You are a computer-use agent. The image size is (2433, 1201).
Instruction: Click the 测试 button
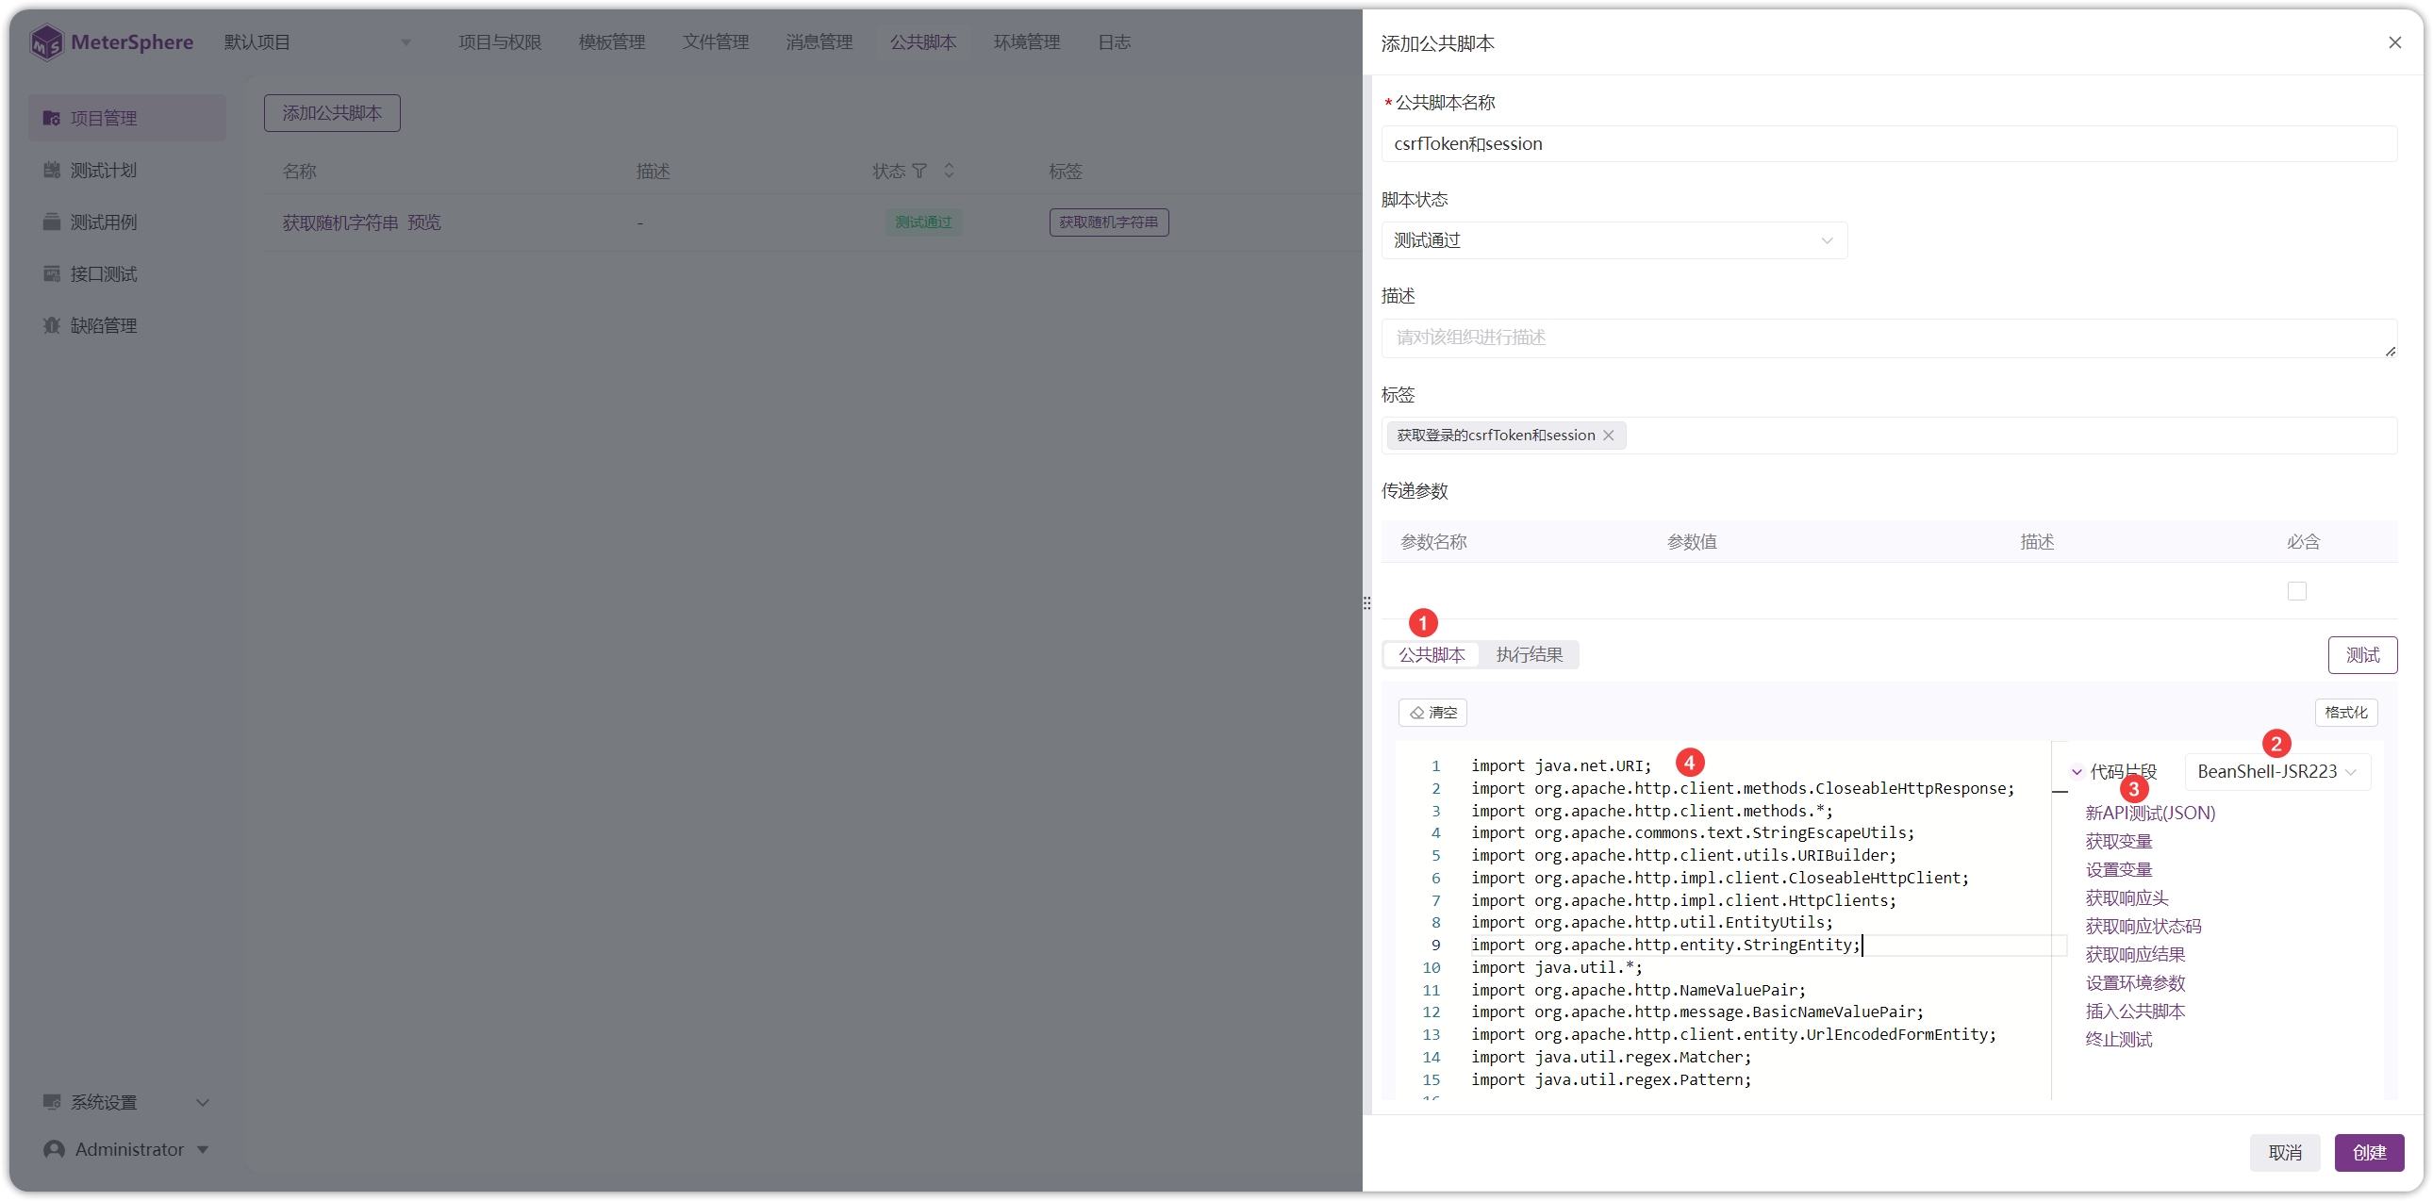(2362, 655)
